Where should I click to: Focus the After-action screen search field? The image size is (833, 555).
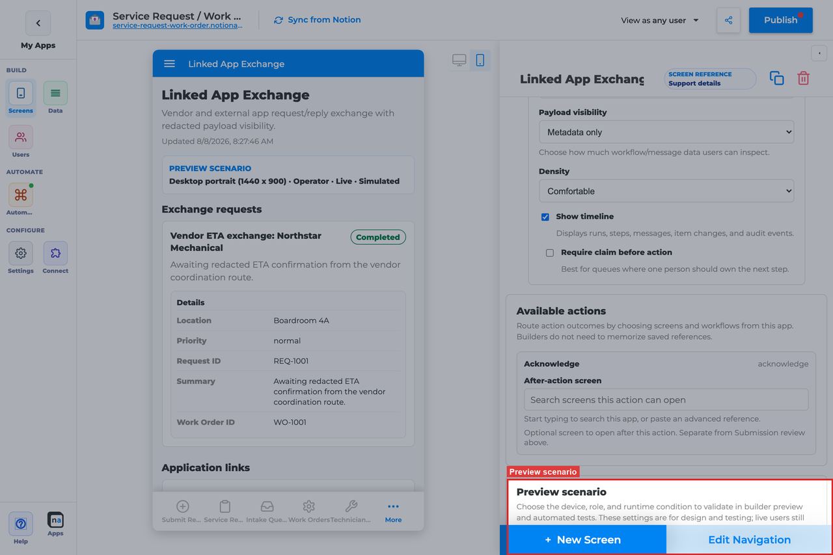pyautogui.click(x=666, y=399)
